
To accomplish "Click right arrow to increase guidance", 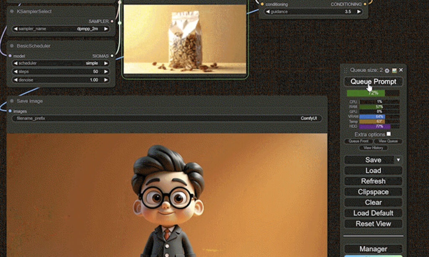I will coord(359,12).
